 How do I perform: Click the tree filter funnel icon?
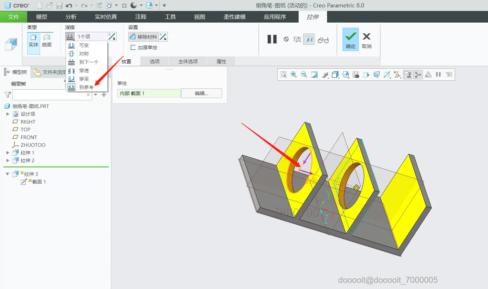coord(8,95)
